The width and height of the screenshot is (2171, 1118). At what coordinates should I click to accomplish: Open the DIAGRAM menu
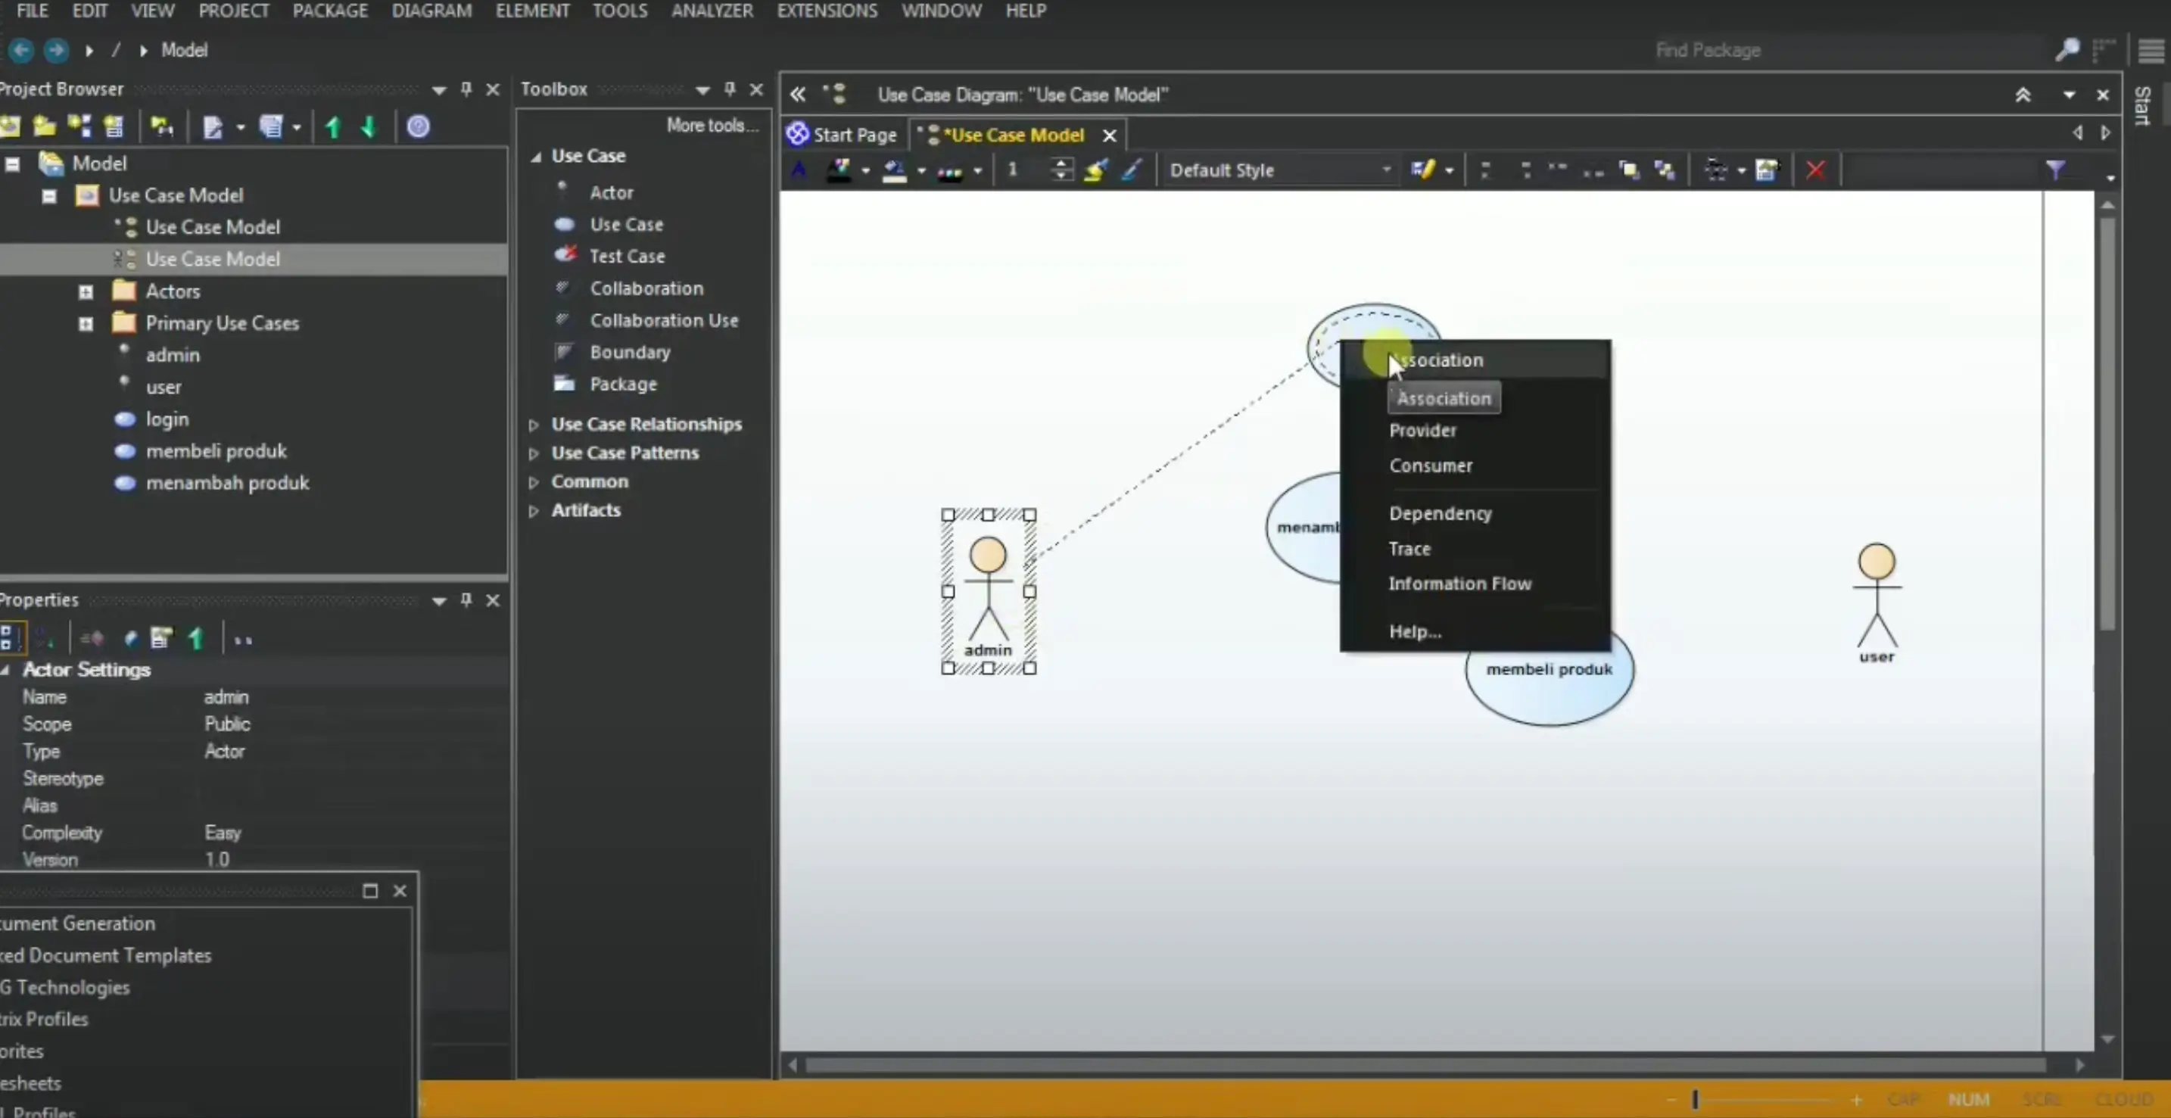(431, 11)
